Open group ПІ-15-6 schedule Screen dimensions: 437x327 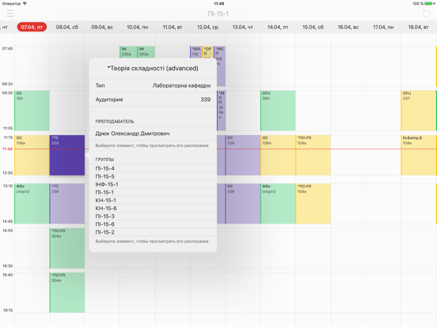click(153, 224)
